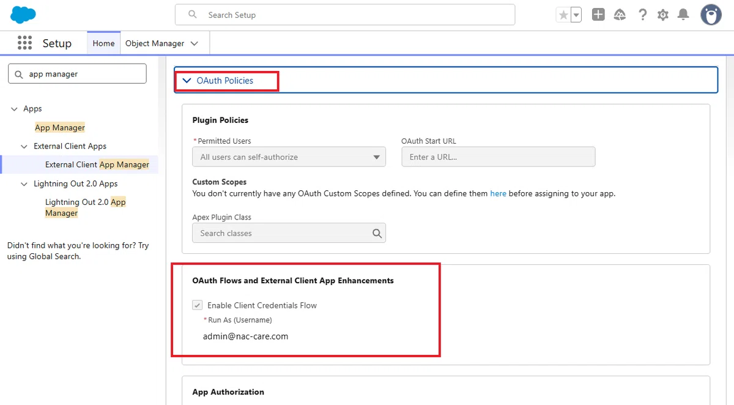Click the Plugin Policies heading

point(220,120)
